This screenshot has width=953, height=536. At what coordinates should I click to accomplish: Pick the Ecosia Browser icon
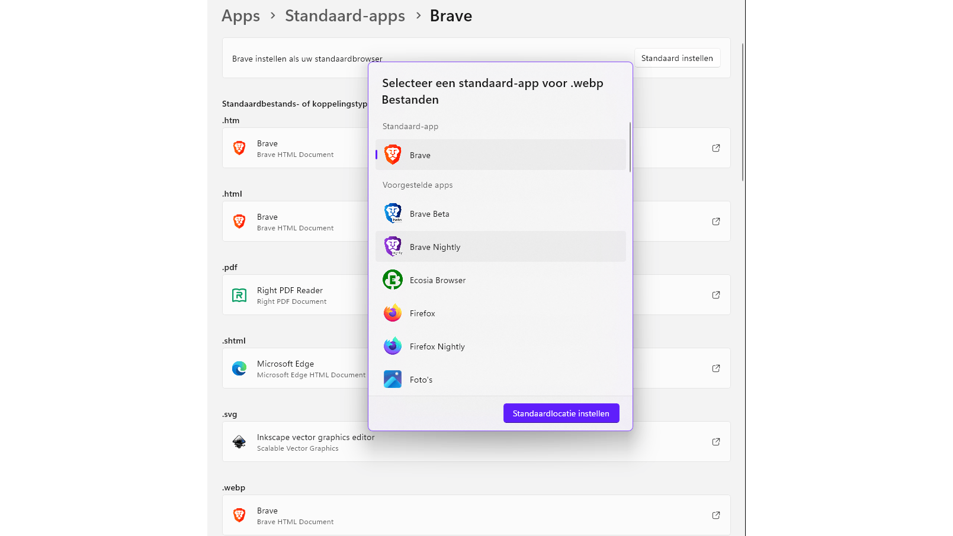click(x=393, y=280)
